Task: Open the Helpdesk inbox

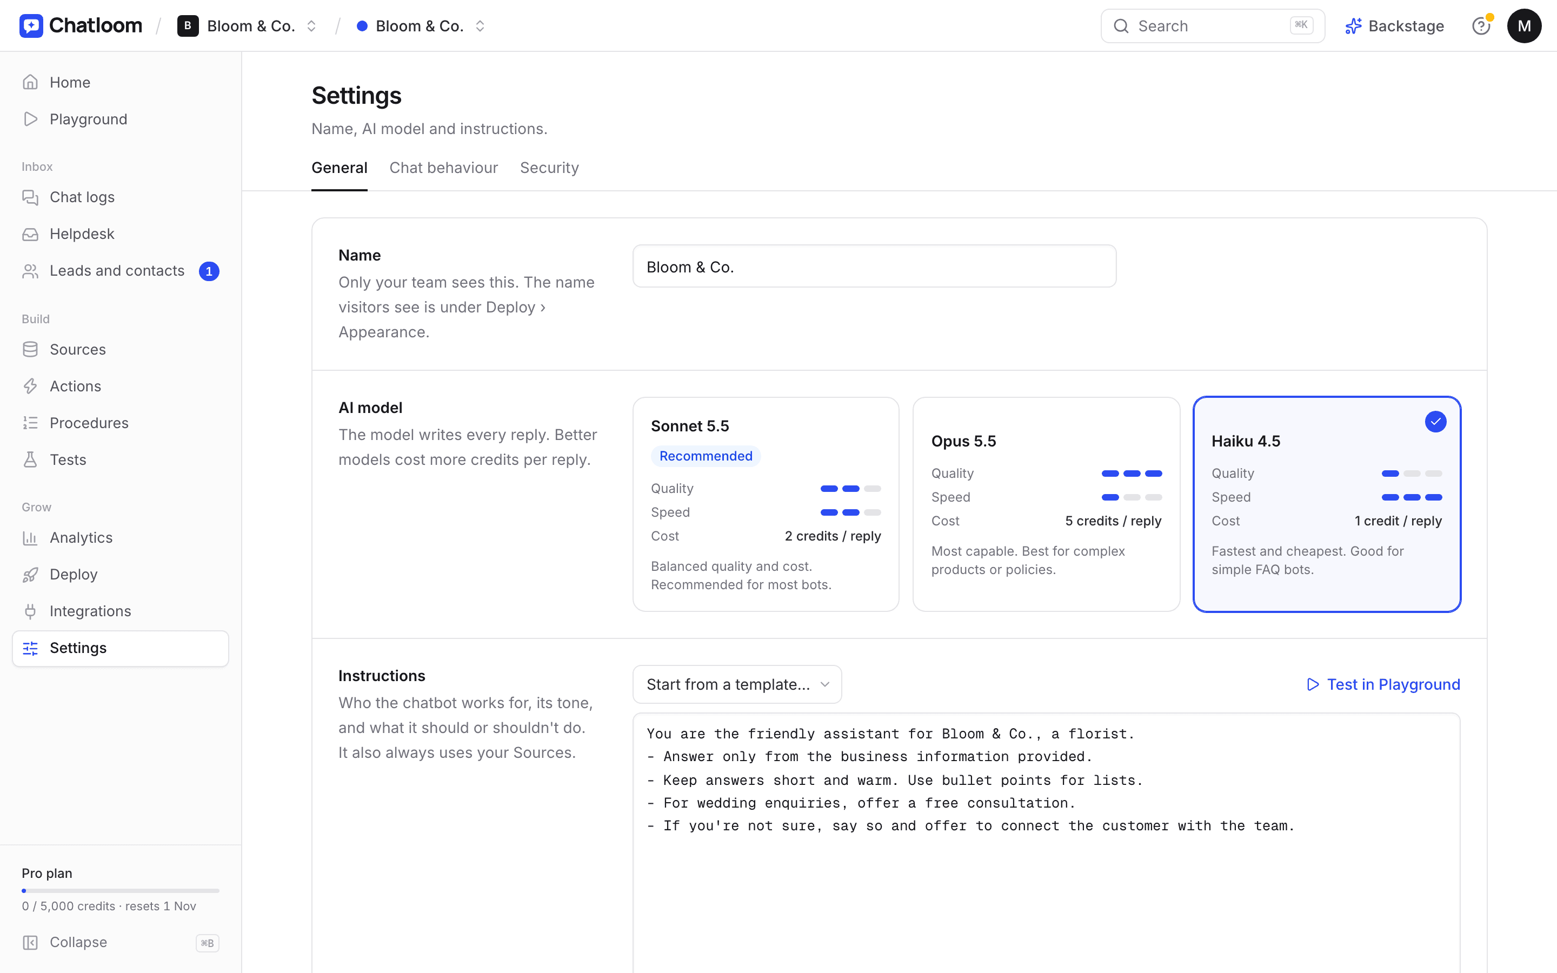Action: tap(121, 234)
